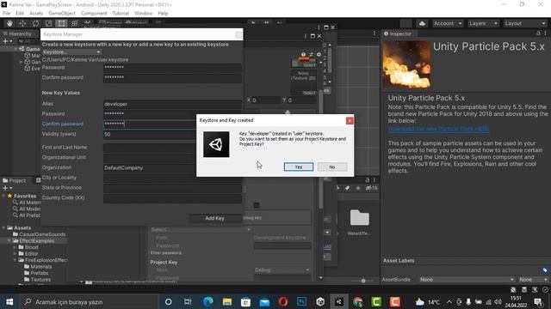Switch to the Inspector tab
This screenshot has height=309, width=551.
pyautogui.click(x=398, y=33)
